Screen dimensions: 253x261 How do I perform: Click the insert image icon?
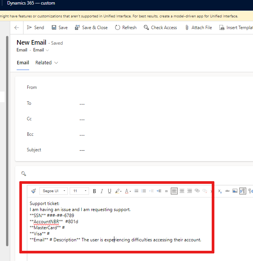(x=235, y=191)
